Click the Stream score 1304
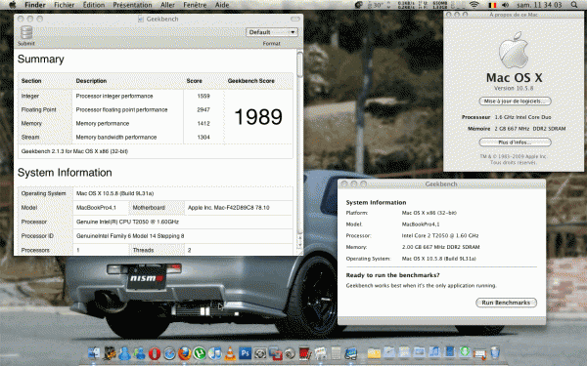 pyautogui.click(x=203, y=138)
